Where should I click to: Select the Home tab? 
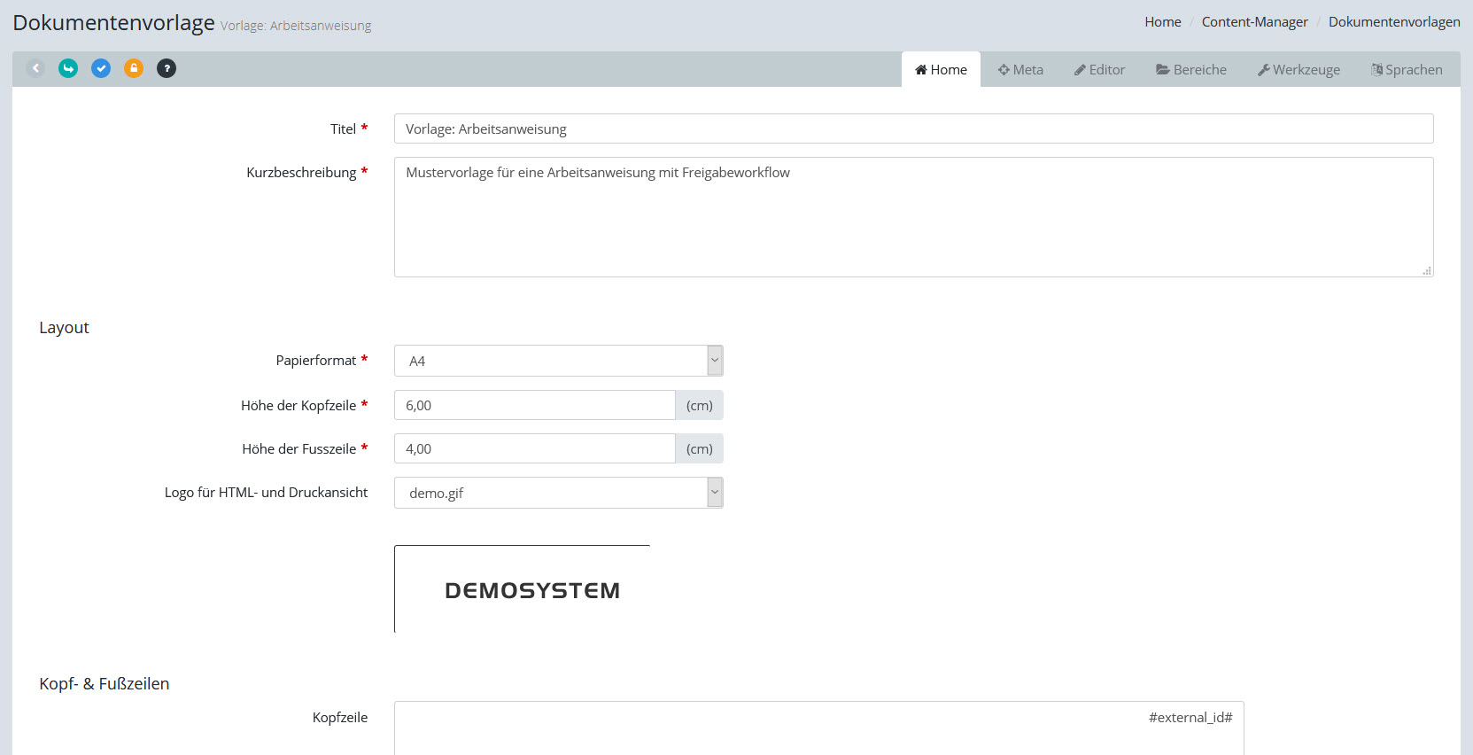(x=941, y=70)
